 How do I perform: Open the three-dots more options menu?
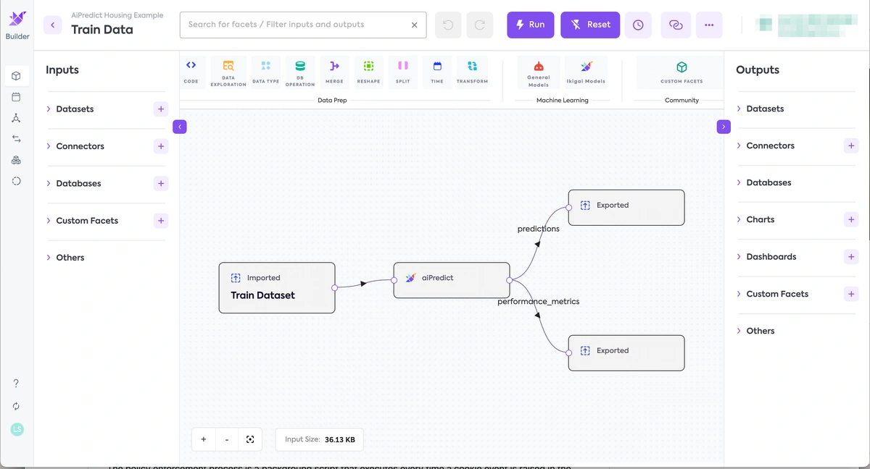coord(709,25)
